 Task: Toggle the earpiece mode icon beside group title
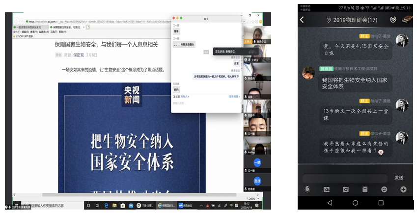(329, 20)
